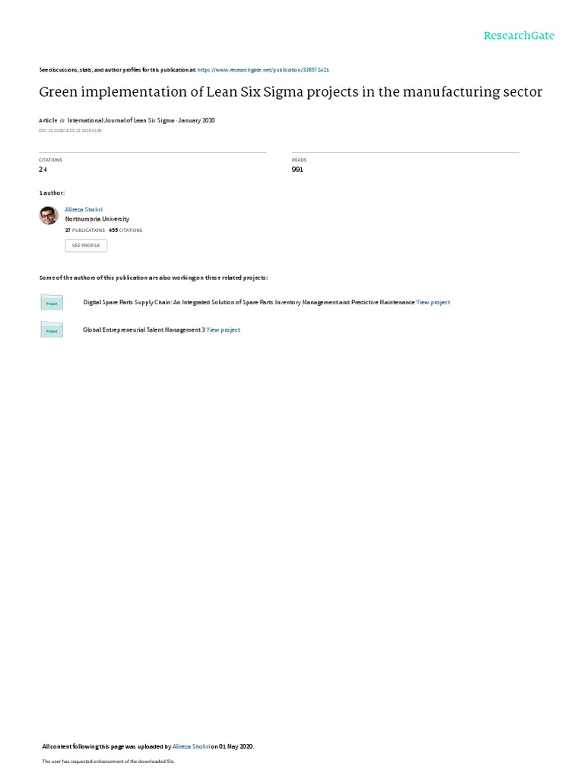Click the ResearchGate logo
This screenshot has height=779, width=584.
click(x=519, y=35)
